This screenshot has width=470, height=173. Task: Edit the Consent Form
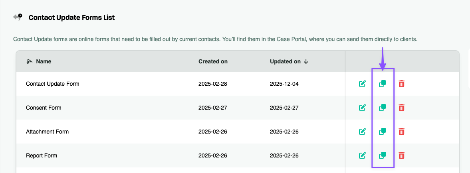tap(363, 108)
